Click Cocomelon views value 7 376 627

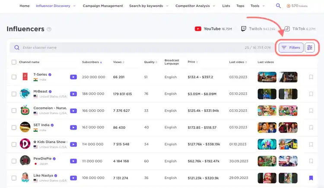(x=121, y=111)
